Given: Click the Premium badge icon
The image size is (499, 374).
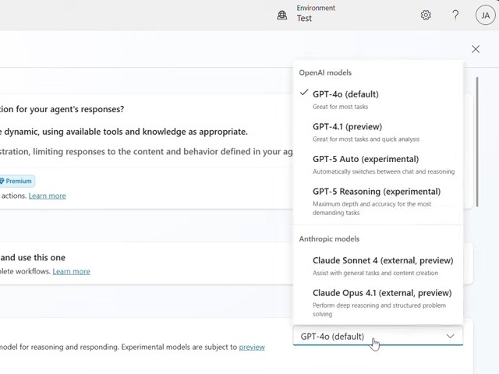Looking at the screenshot, I should [2, 181].
